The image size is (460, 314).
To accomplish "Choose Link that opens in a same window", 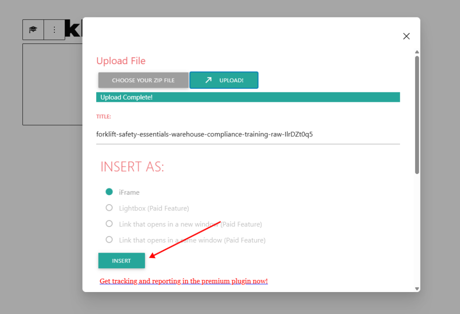I will coord(109,240).
